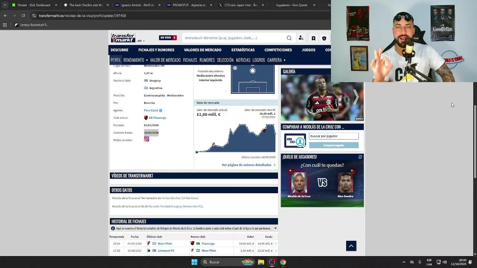Expand the CARRERA dropdown
Screen dimensions: 477x268
tap(276, 60)
